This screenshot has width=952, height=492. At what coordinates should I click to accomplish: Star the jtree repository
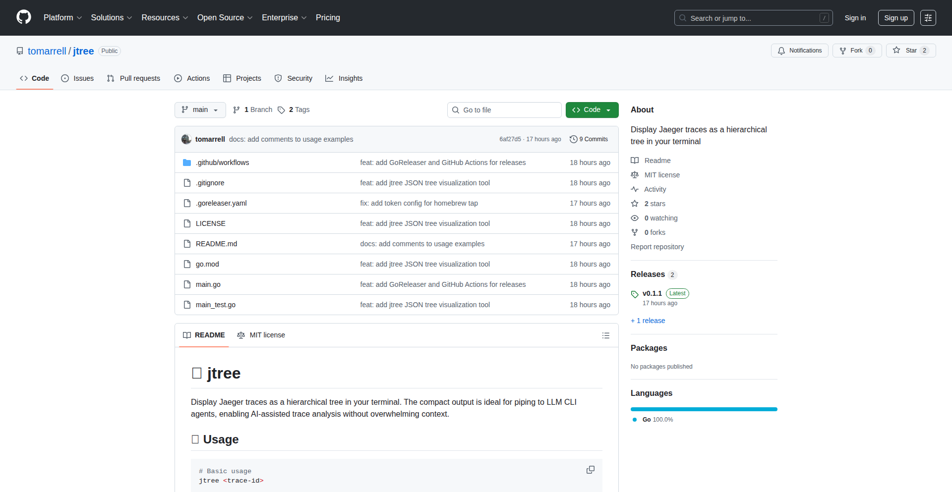coord(910,51)
